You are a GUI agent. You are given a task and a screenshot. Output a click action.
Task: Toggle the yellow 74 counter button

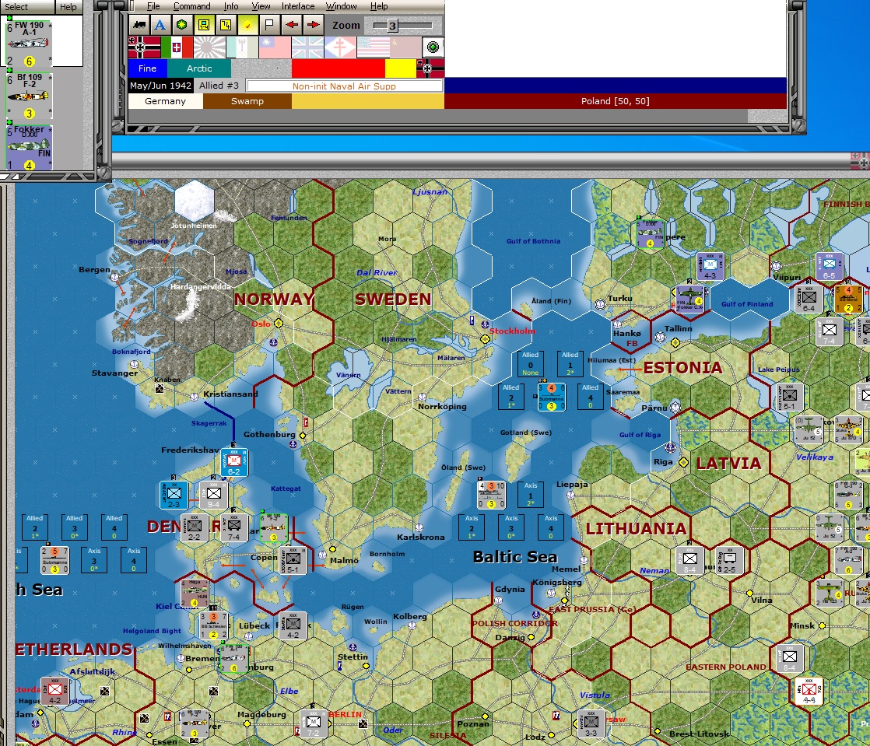pyautogui.click(x=226, y=25)
